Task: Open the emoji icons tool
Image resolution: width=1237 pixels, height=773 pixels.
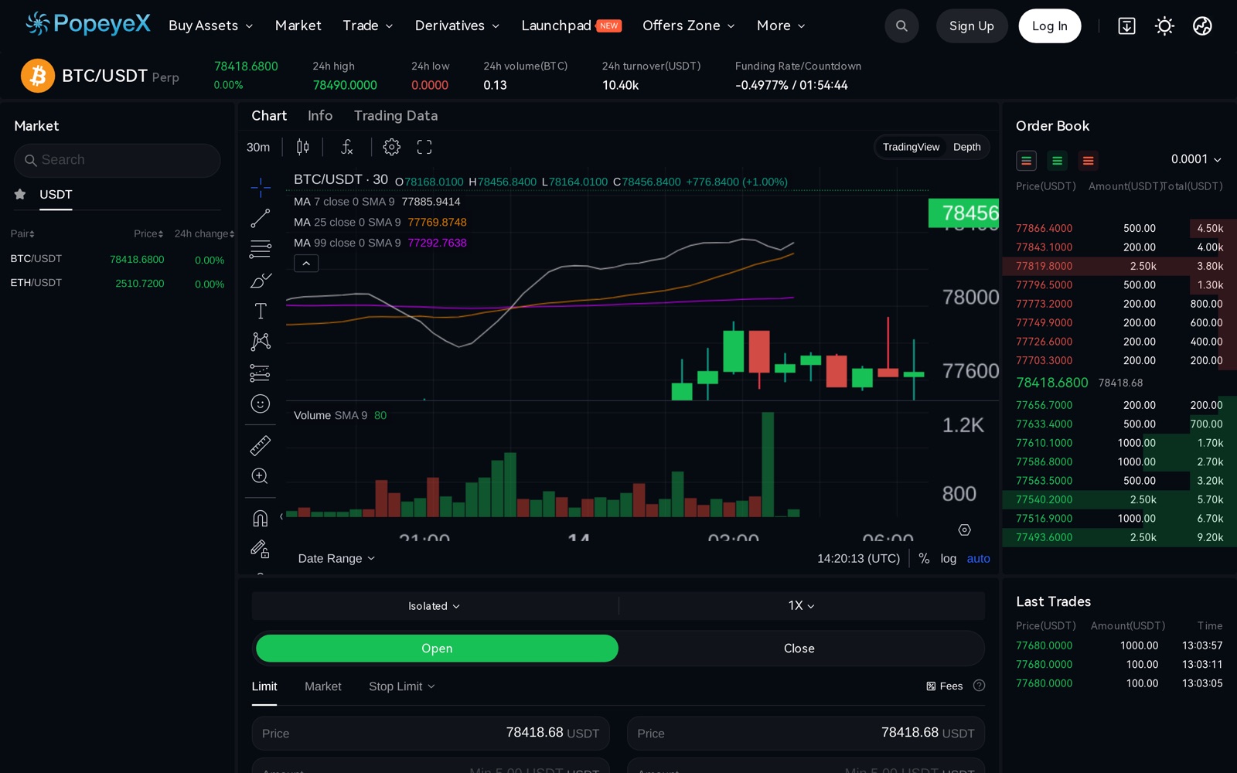Action: [261, 404]
